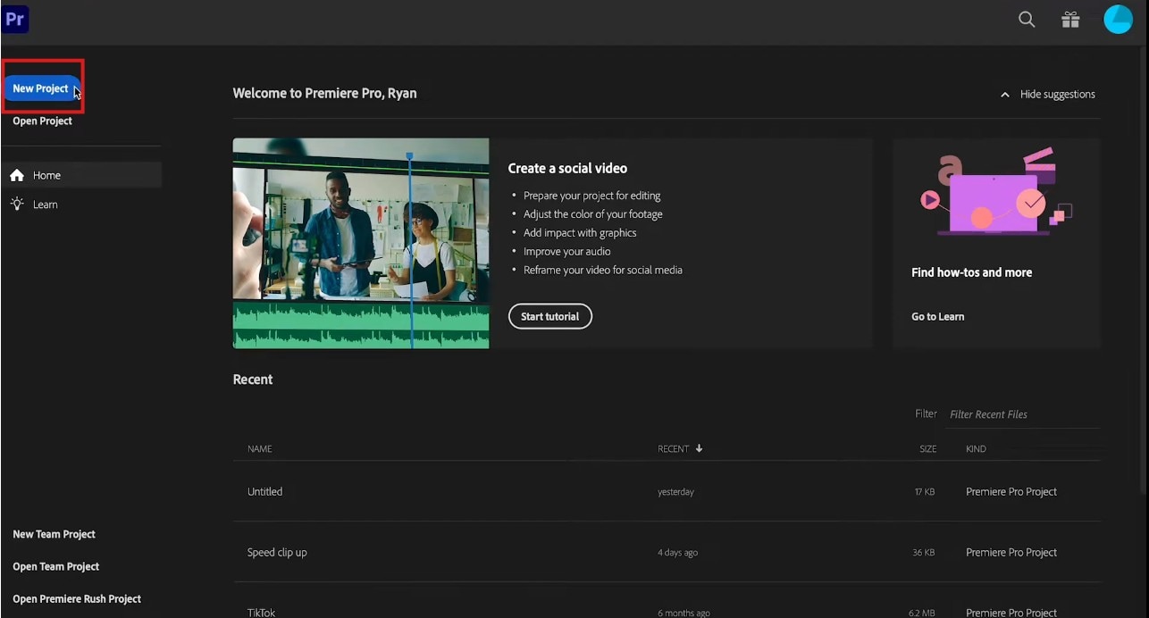Sort the recent files by Name column
The image size is (1149, 618).
click(x=260, y=448)
